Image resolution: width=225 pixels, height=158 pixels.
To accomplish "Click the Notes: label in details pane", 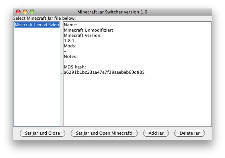I will point(71,57).
